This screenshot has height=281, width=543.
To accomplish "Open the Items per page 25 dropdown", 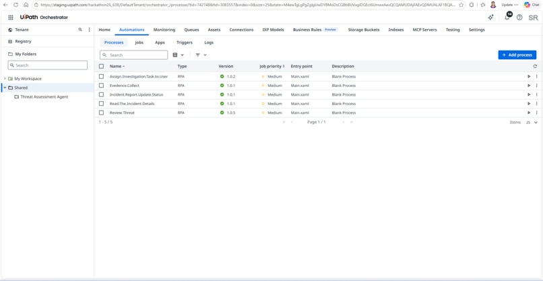I will (532, 123).
